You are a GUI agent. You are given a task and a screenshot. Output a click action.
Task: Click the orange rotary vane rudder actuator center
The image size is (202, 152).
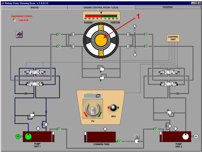pyautogui.click(x=101, y=40)
